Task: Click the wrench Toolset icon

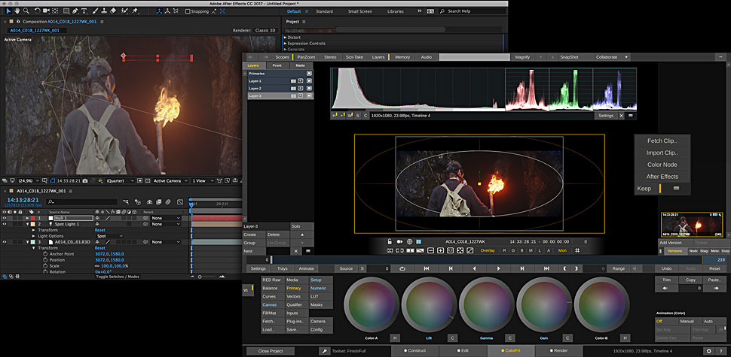Action: [x=324, y=350]
